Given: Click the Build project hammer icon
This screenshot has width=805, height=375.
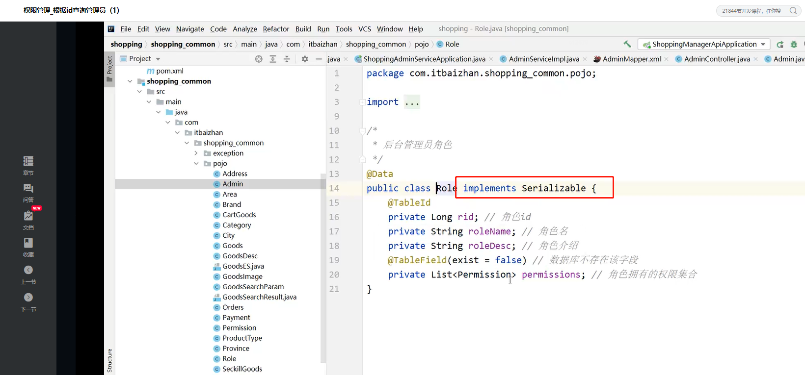Looking at the screenshot, I should coord(627,44).
